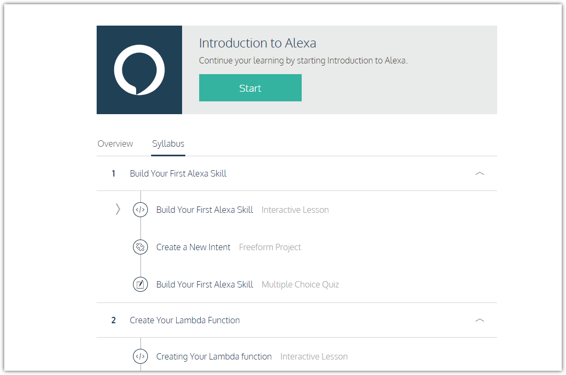
Task: Click puzzle icon for Create a New Intent
Action: (x=140, y=247)
